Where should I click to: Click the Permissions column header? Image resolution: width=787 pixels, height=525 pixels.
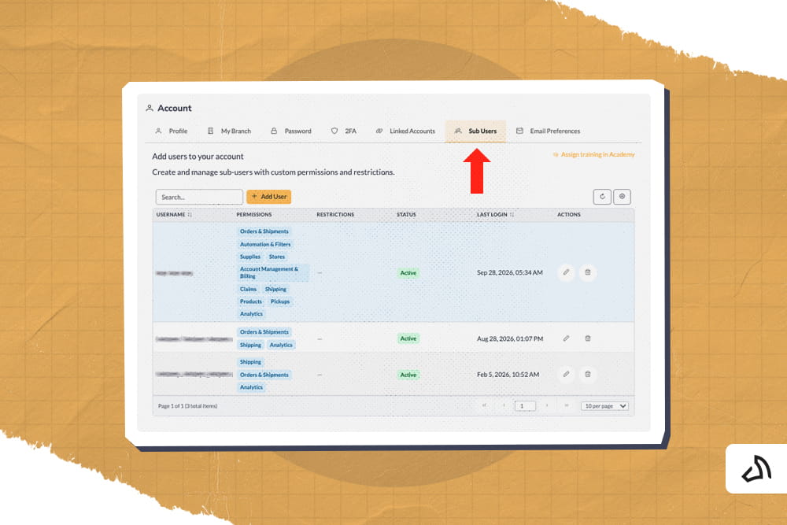[x=254, y=215]
